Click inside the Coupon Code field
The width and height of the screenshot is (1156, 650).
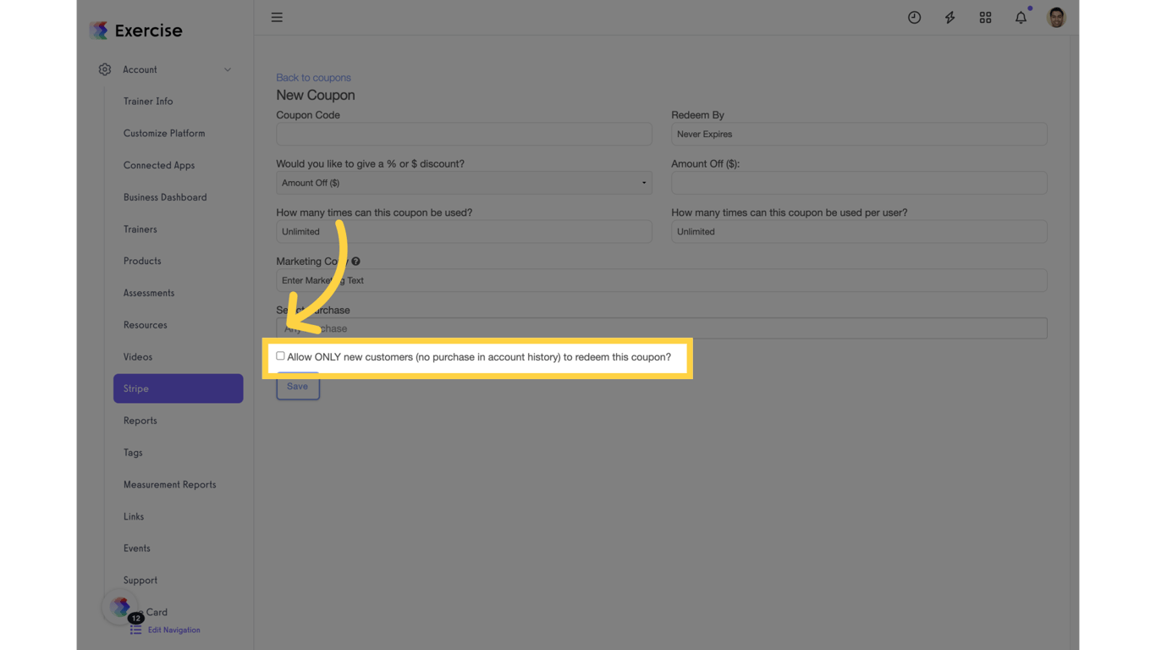tap(464, 134)
